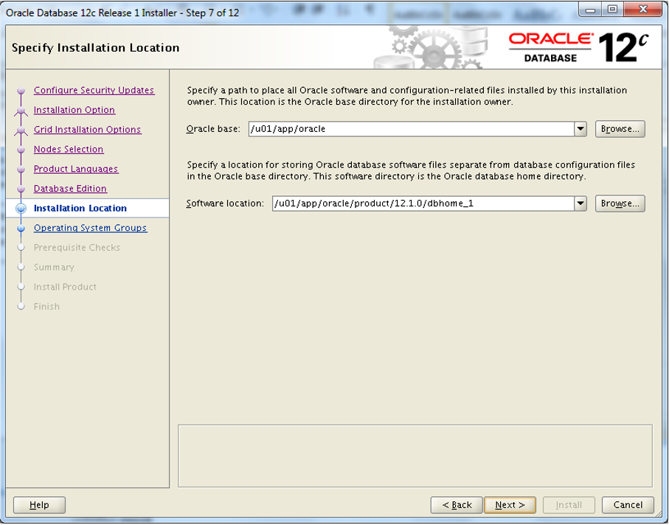Maximize the installer window
This screenshot has width=669, height=525.
point(612,10)
